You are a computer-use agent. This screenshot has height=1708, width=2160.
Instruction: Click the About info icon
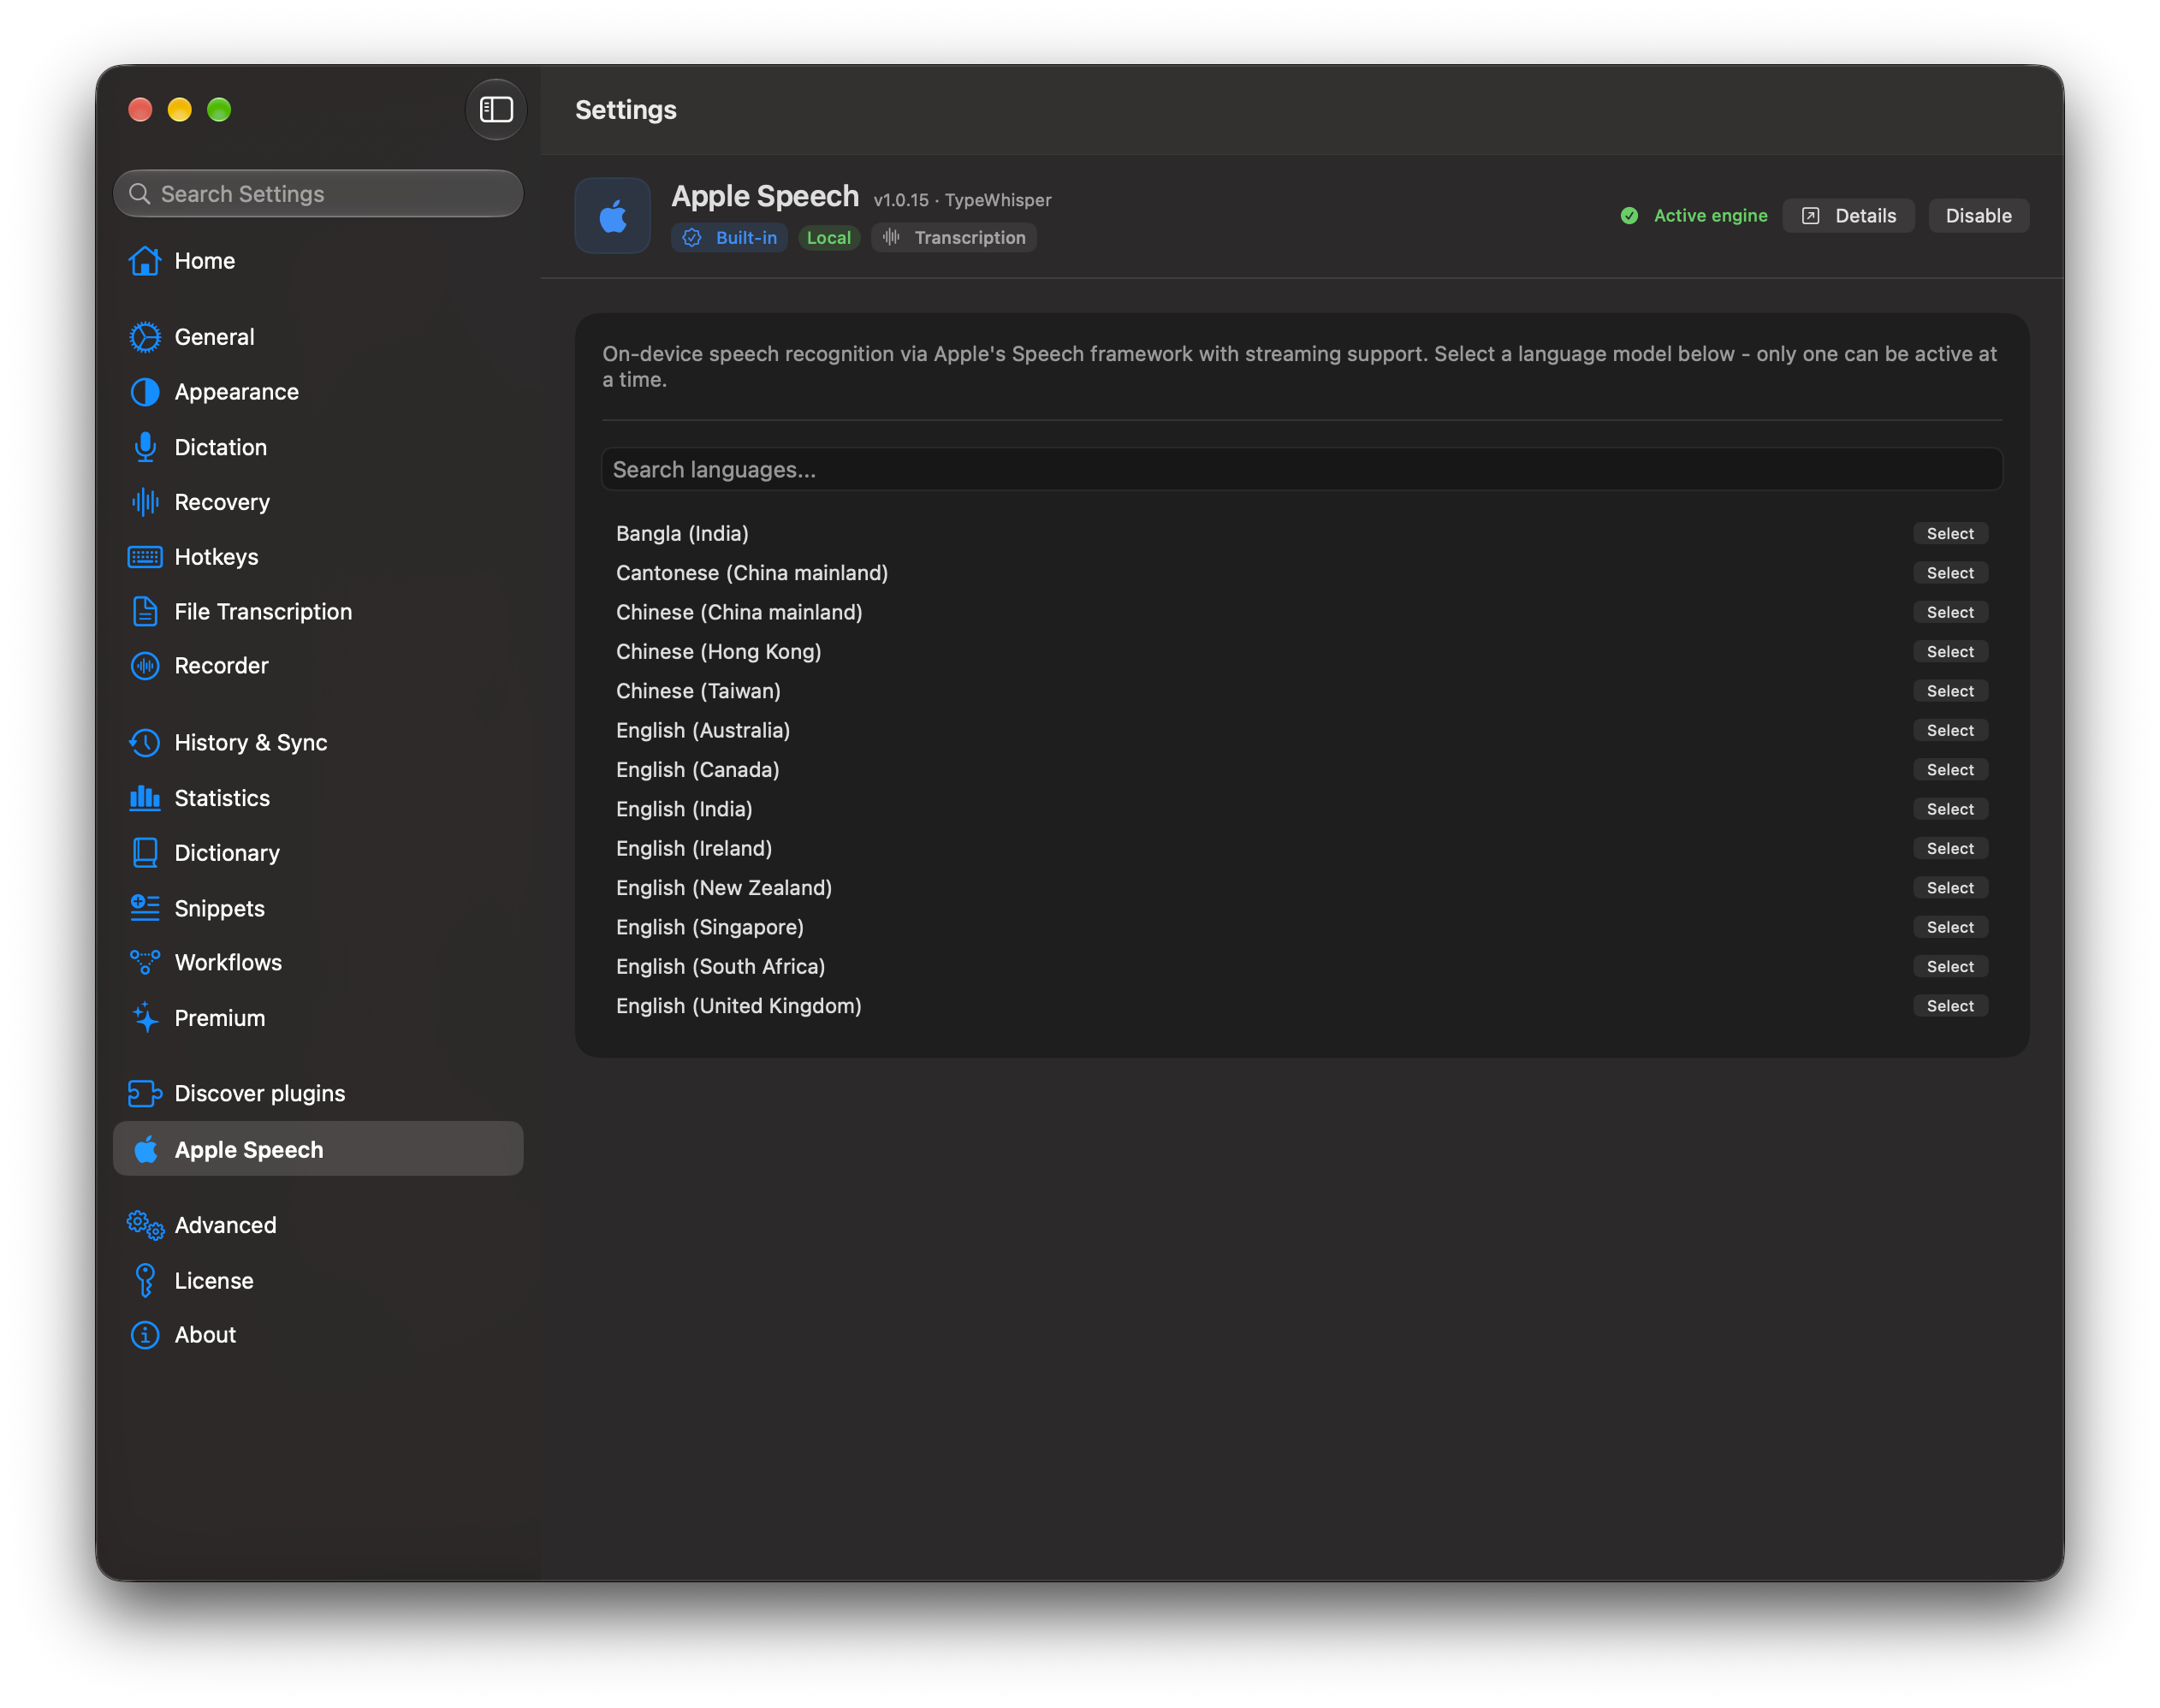(145, 1335)
